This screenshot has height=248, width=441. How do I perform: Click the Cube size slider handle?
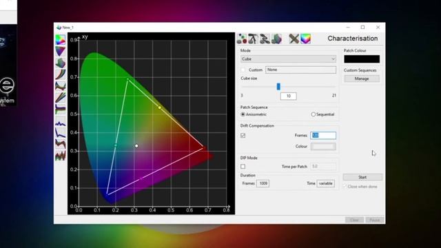pos(278,87)
